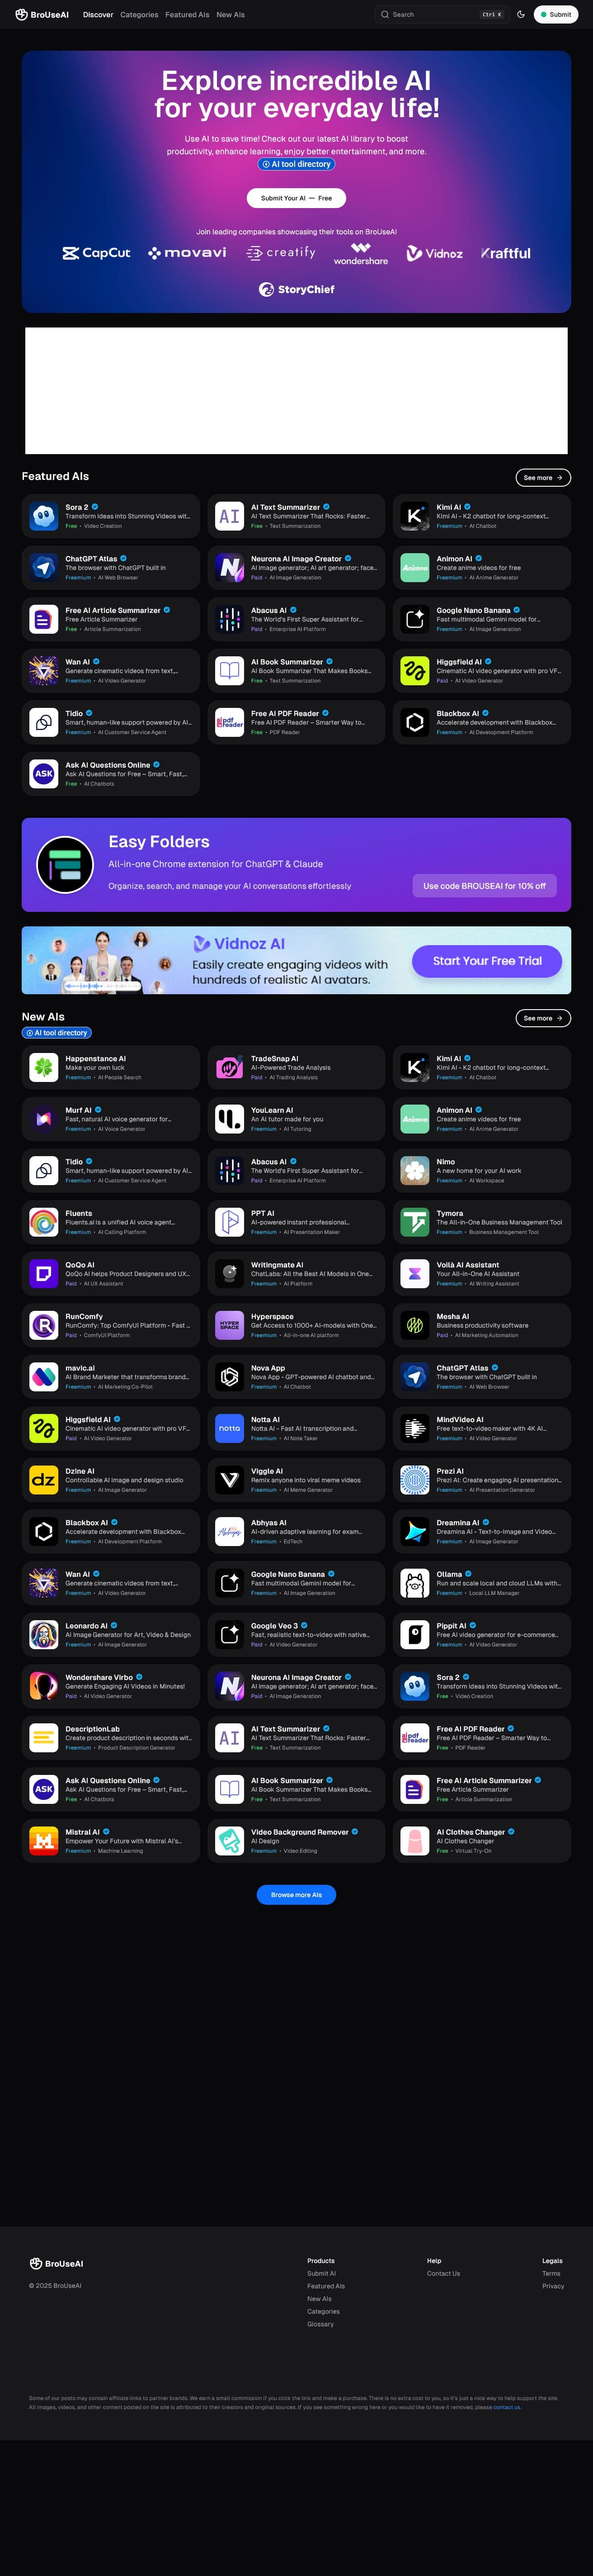Click See more next to Featured AIs

[543, 478]
